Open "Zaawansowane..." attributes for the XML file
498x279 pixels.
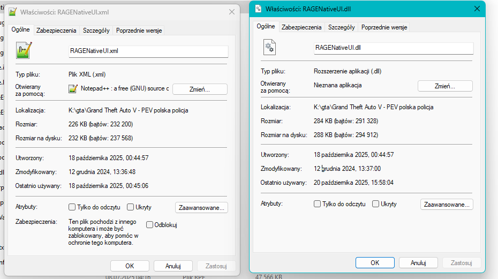point(201,207)
